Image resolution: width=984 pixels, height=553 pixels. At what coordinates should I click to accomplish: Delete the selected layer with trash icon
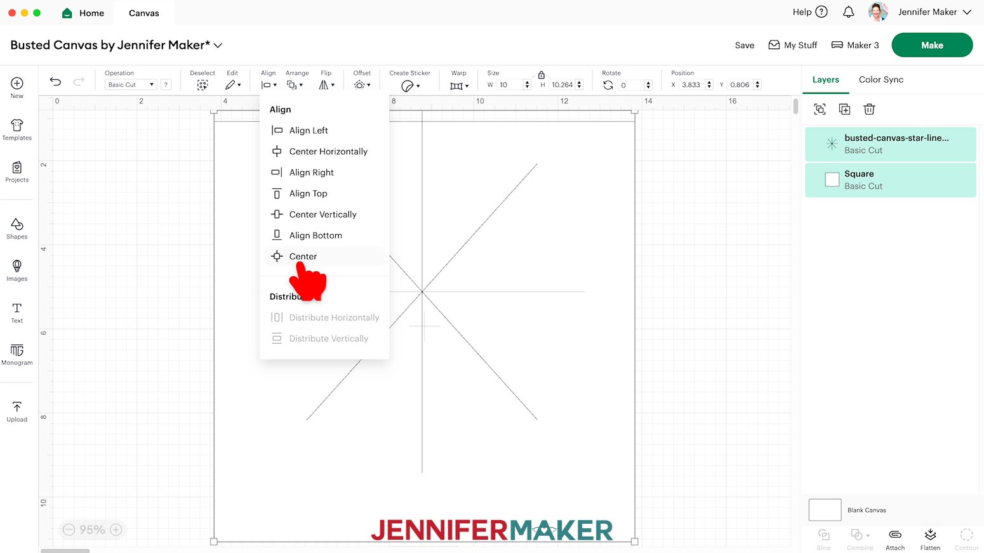coord(869,109)
